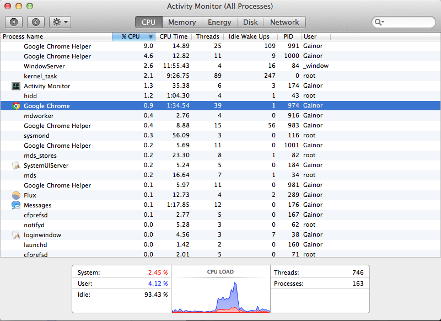441x321 pixels.
Task: Open the Inspect process info icon
Action: coord(36,22)
